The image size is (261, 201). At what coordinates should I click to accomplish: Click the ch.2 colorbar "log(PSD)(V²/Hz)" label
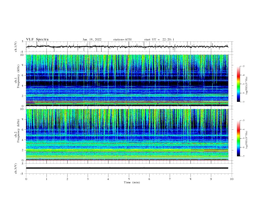[247, 140]
